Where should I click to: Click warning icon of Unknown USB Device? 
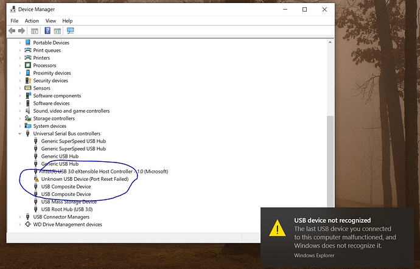coord(36,179)
